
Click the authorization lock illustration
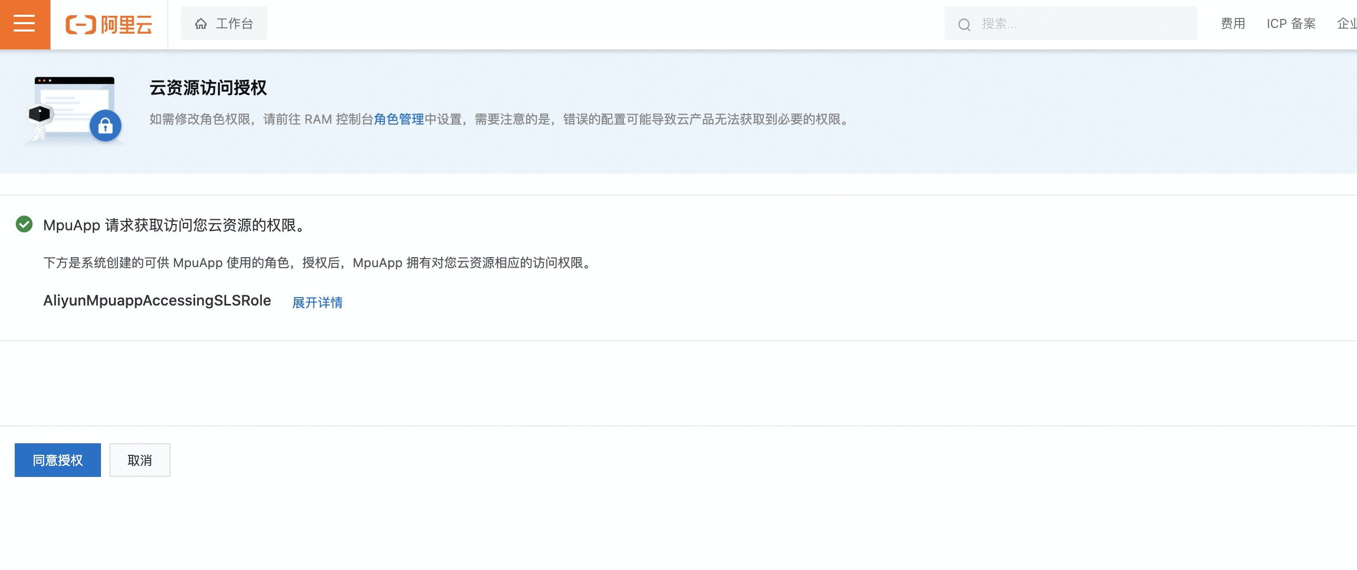(x=75, y=110)
